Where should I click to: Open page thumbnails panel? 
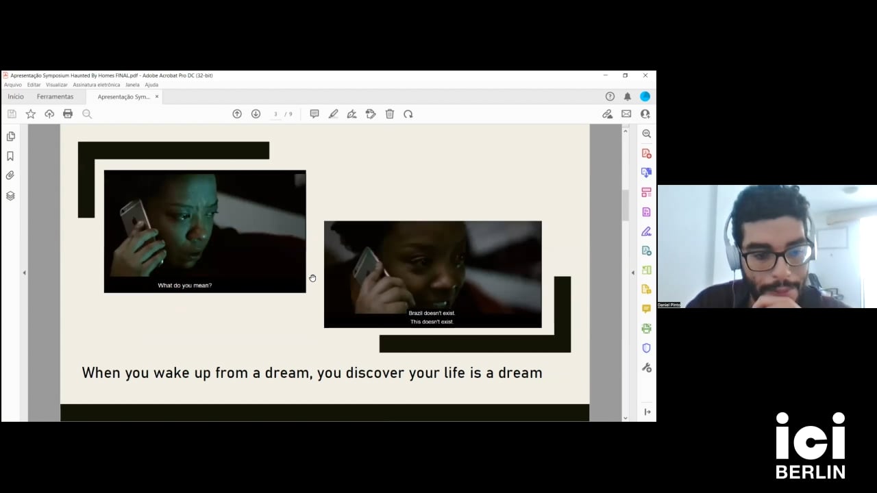pos(10,136)
